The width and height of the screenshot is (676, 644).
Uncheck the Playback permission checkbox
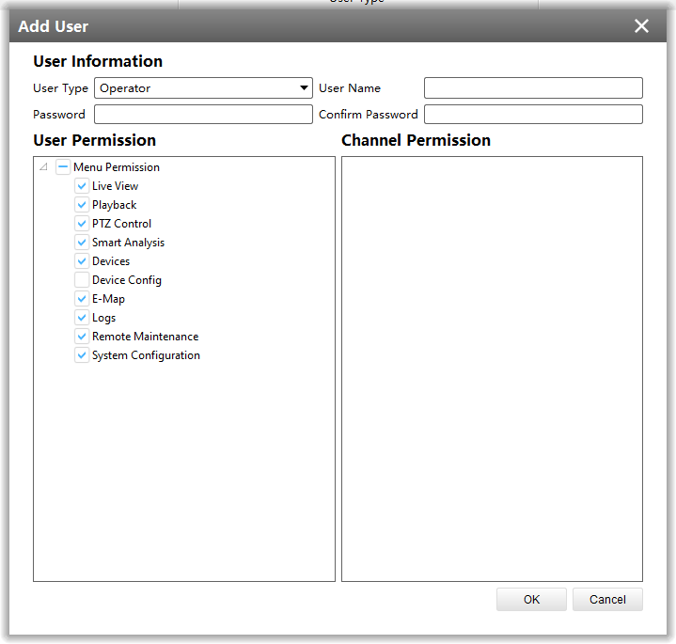tap(82, 205)
